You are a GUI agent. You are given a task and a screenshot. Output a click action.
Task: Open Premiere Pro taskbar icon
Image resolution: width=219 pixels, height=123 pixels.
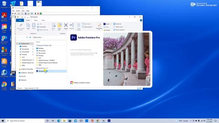click(109, 121)
